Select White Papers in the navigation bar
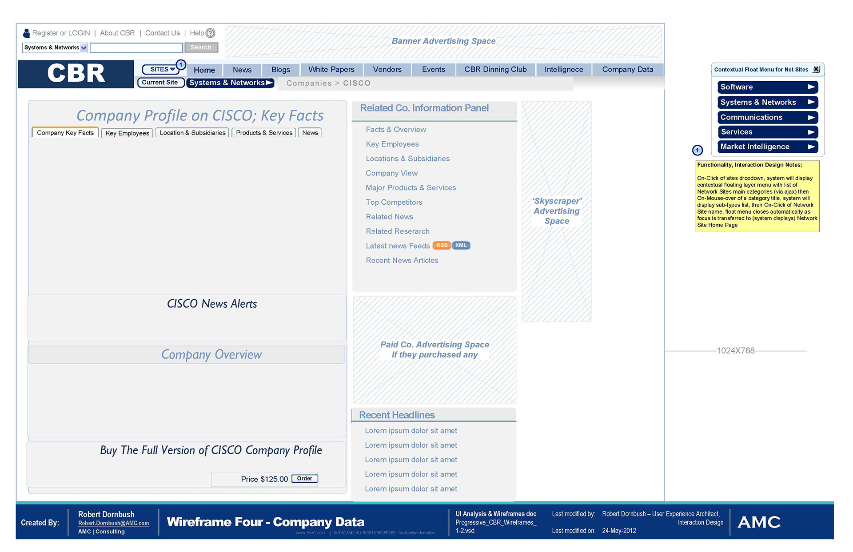853x552 pixels. (331, 70)
